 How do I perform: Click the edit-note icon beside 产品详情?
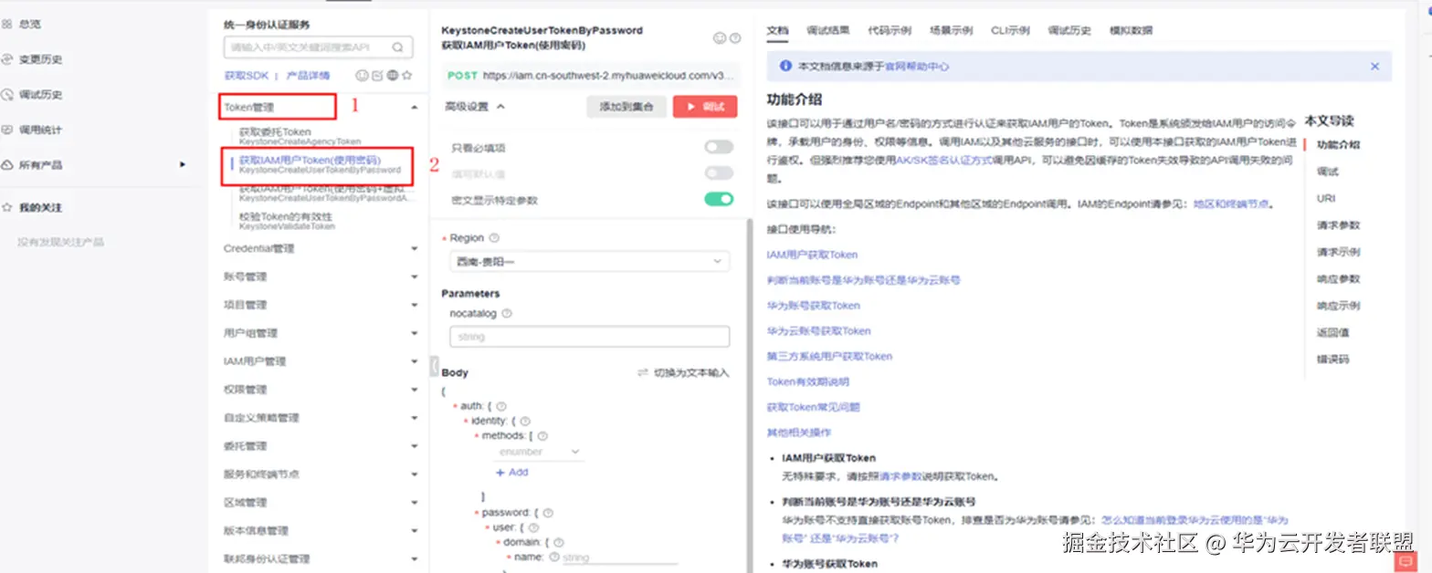tap(376, 76)
